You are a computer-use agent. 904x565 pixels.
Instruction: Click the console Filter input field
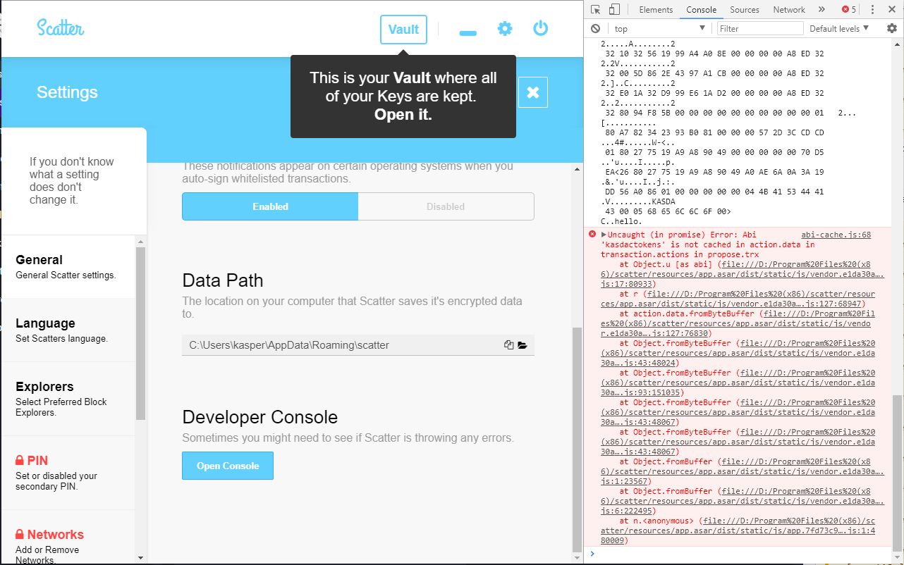click(x=759, y=27)
